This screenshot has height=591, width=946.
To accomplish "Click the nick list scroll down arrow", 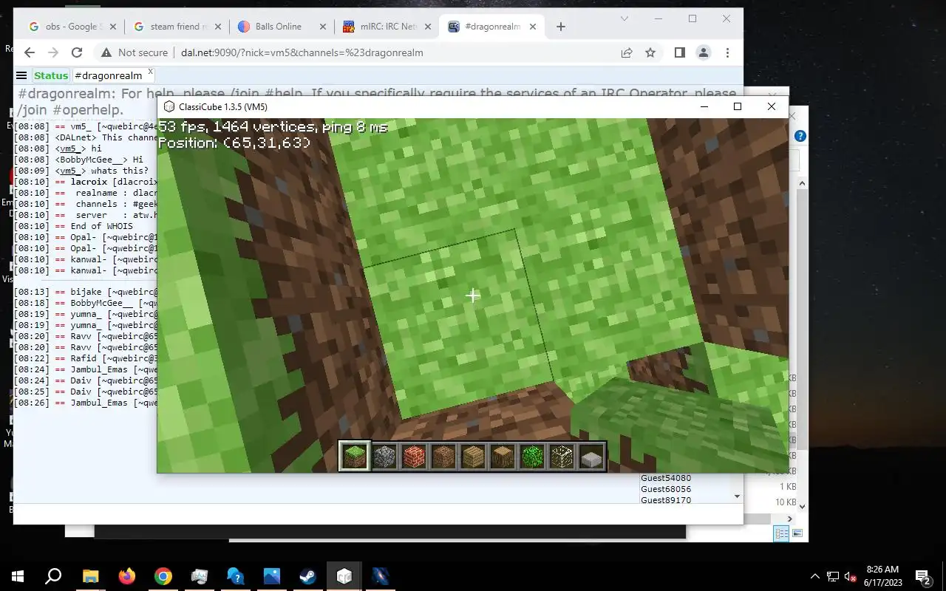I will point(737,496).
